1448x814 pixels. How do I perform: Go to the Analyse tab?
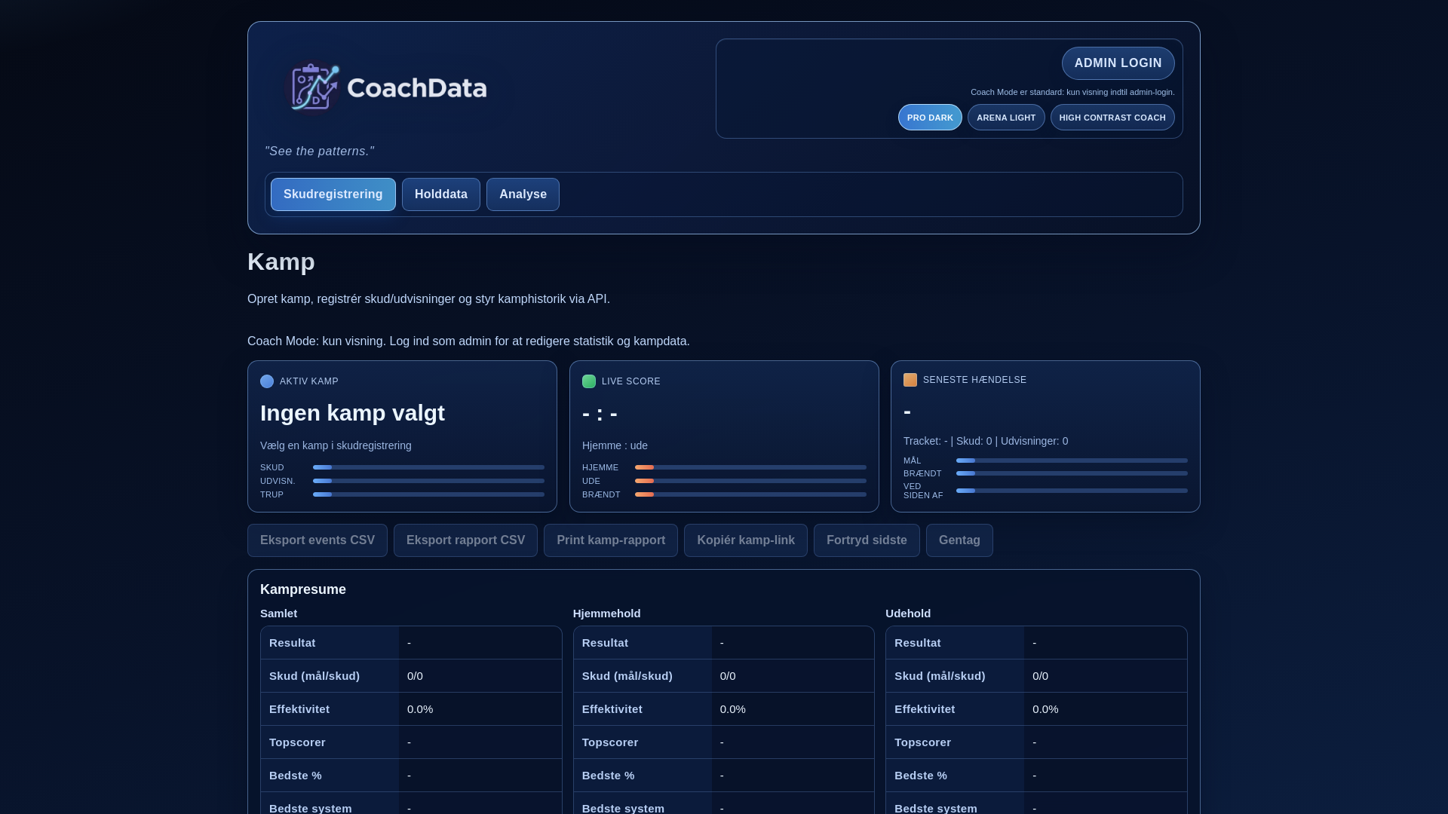coord(523,194)
